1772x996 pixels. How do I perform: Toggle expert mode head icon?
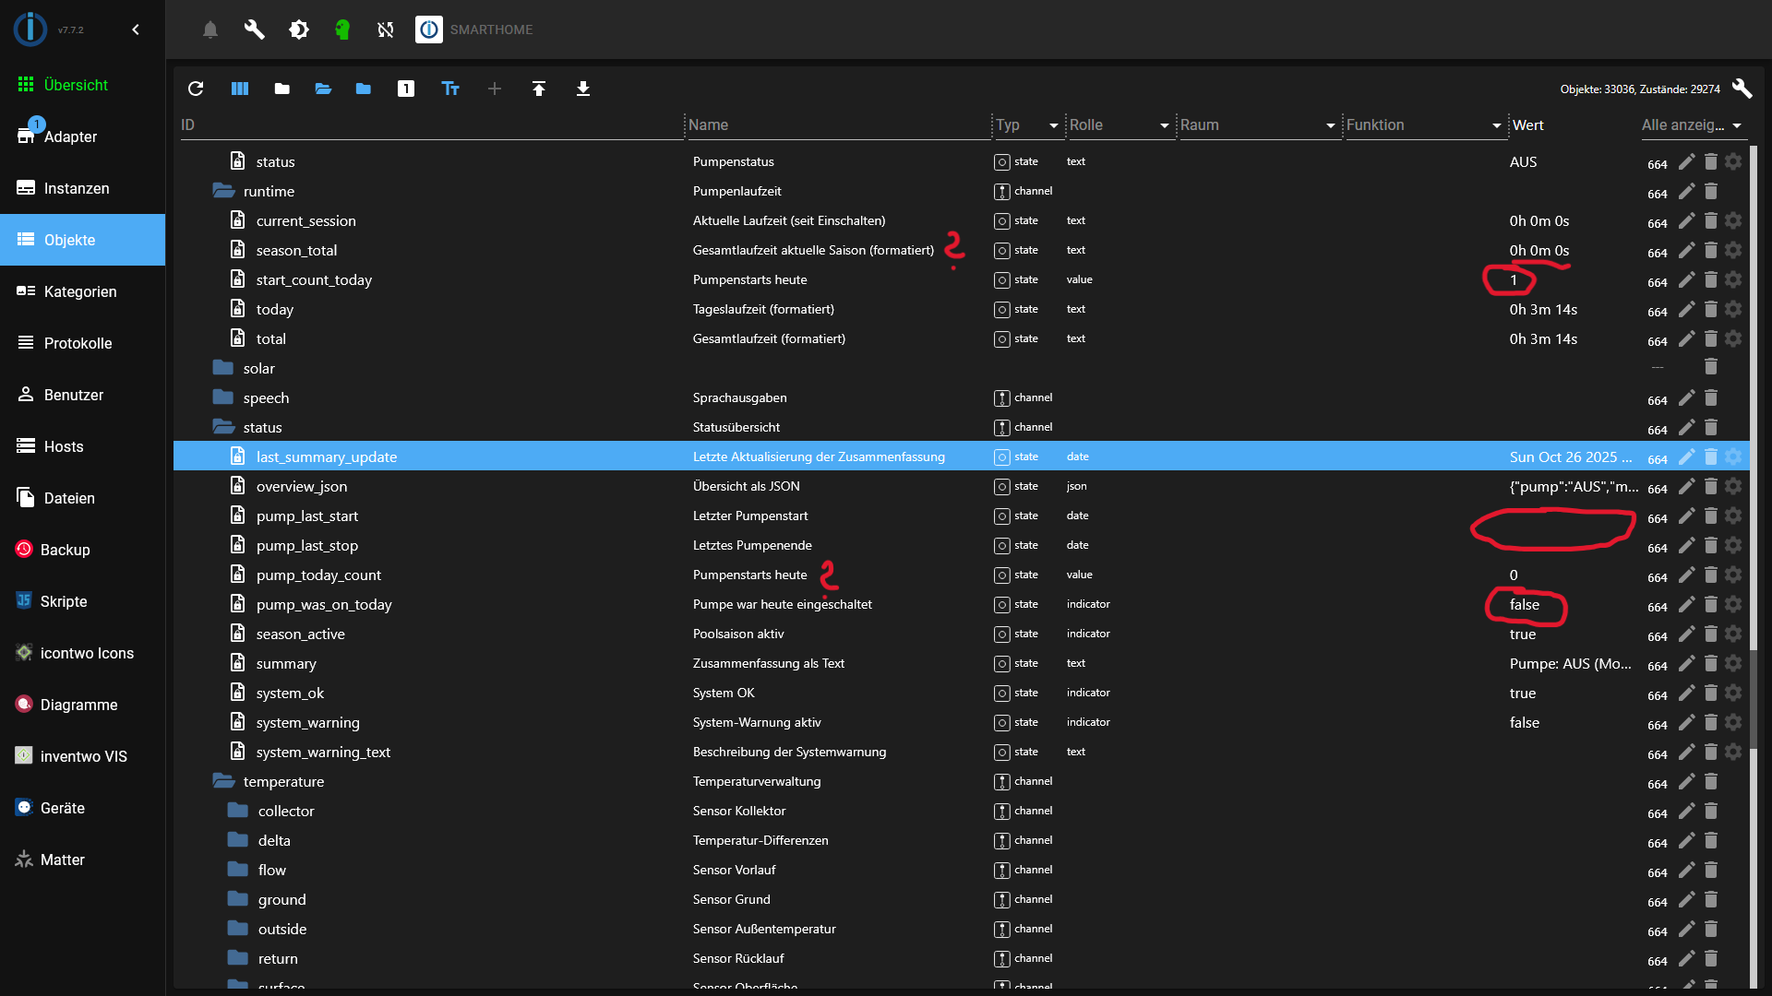coord(342,30)
